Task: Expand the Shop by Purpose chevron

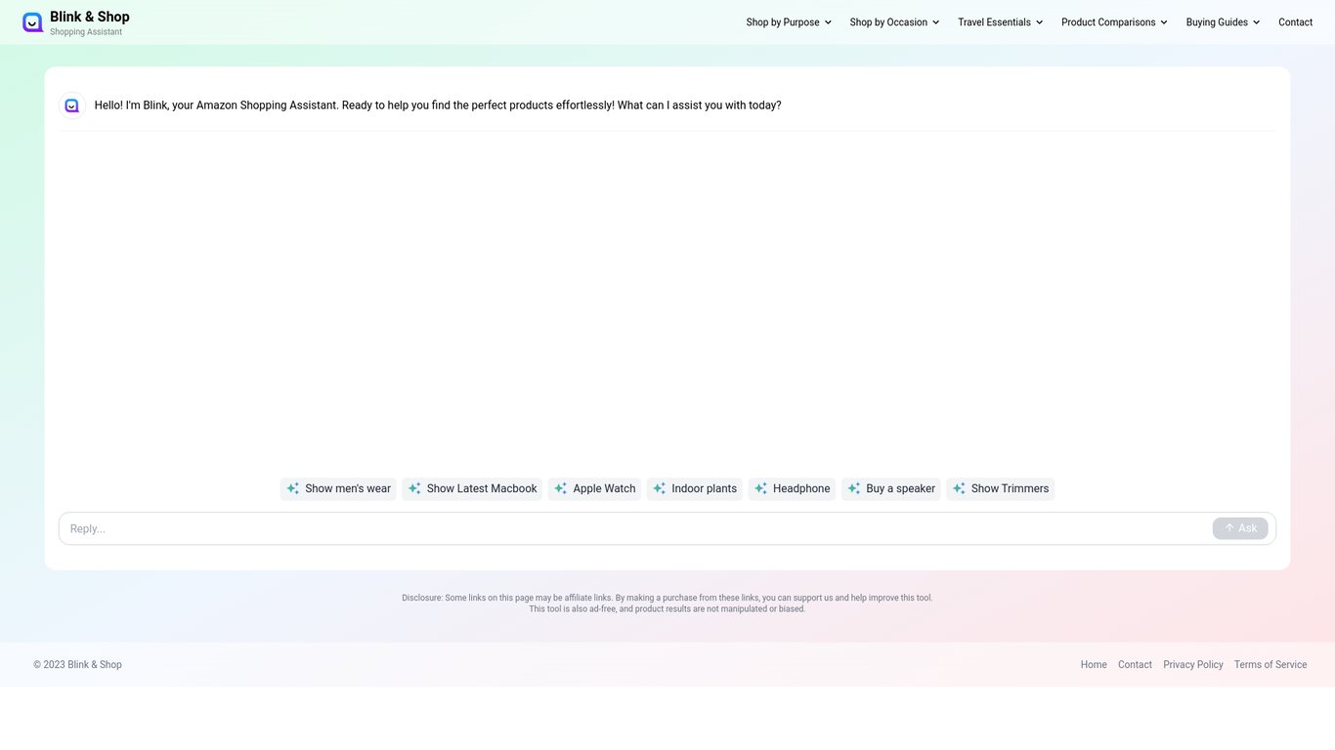Action: [828, 22]
